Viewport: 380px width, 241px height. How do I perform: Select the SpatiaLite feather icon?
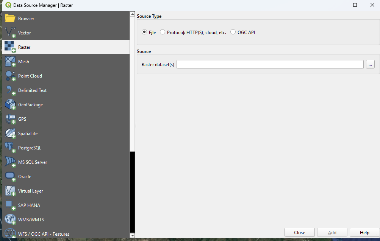(x=10, y=133)
